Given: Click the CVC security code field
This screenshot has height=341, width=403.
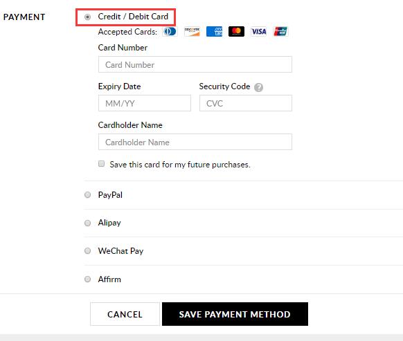Looking at the screenshot, I should 246,103.
